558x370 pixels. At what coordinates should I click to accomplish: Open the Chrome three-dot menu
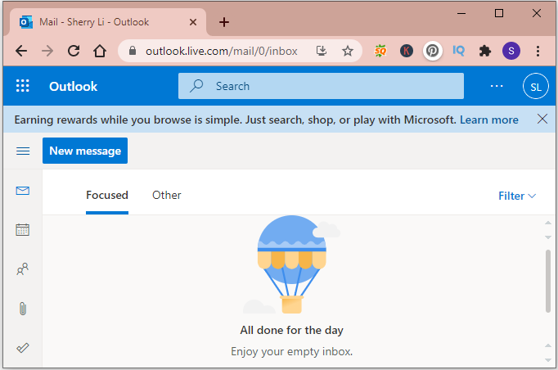pyautogui.click(x=538, y=51)
